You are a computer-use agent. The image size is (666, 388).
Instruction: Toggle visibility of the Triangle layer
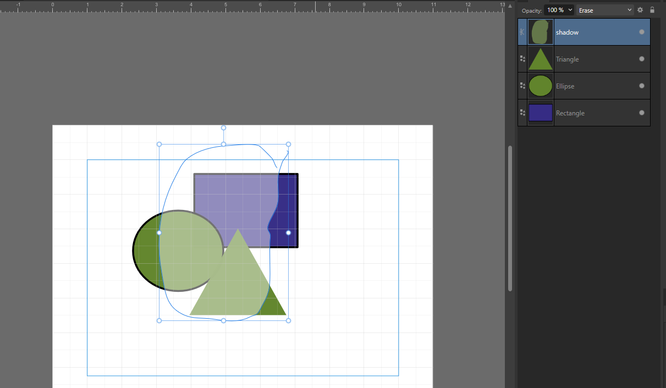tap(641, 59)
